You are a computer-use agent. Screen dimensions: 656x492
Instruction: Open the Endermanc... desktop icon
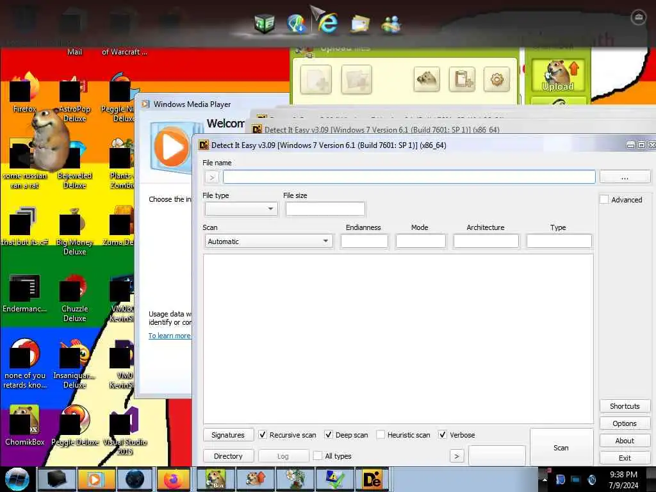(25, 293)
